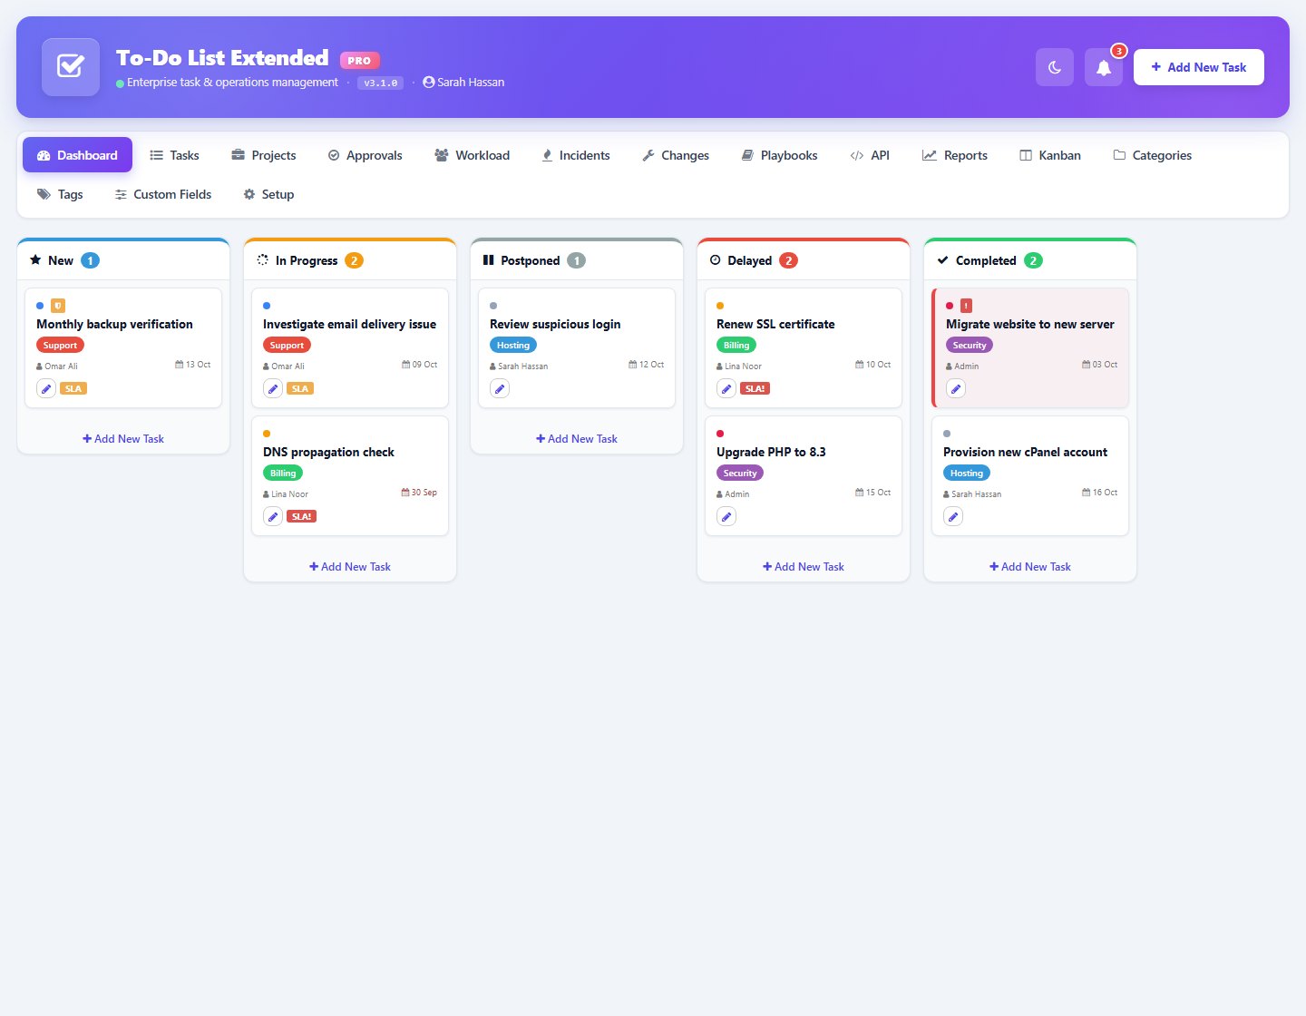Click edit pencil on DNS propagation check

[x=273, y=516]
